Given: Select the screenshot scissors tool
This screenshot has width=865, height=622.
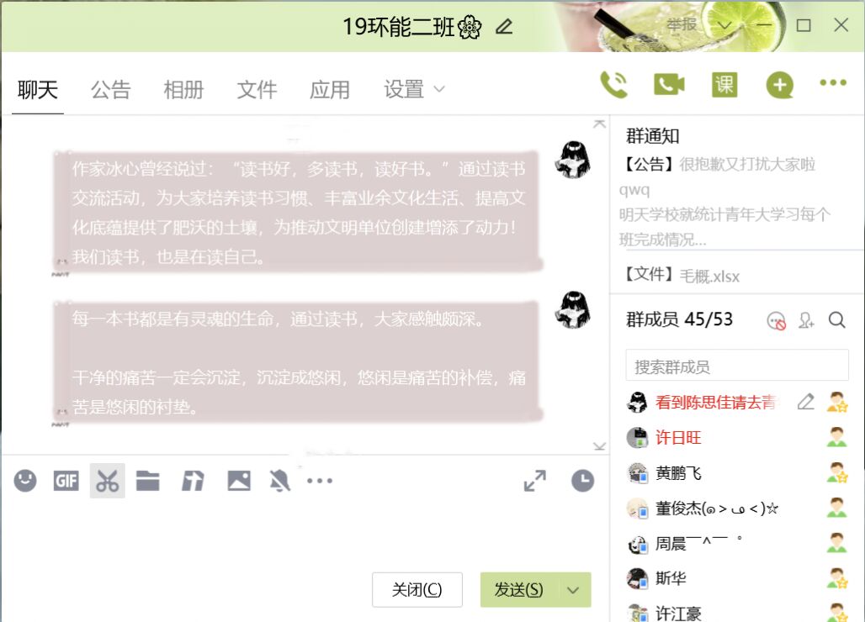Looking at the screenshot, I should pyautogui.click(x=107, y=481).
